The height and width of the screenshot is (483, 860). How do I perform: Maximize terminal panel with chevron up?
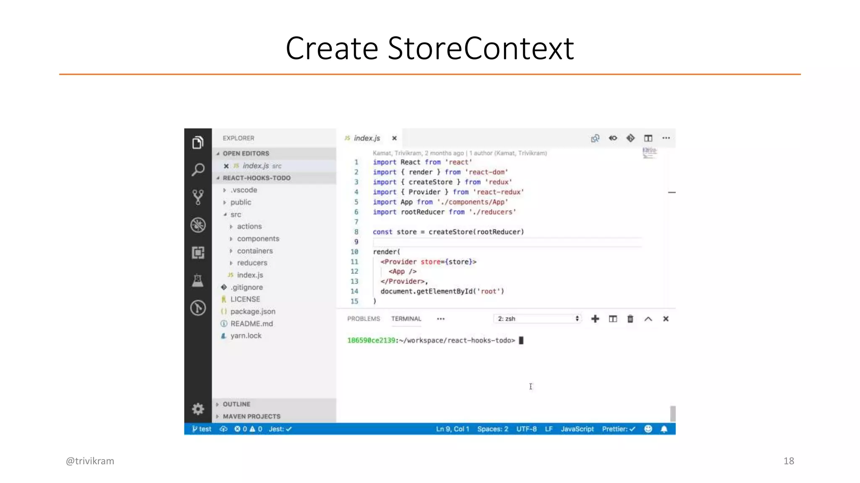point(648,319)
